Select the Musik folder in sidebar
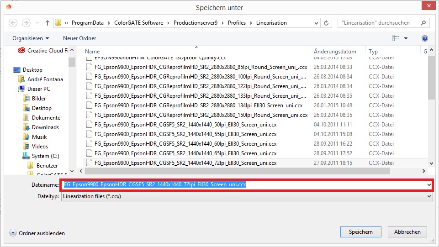 pos(39,137)
